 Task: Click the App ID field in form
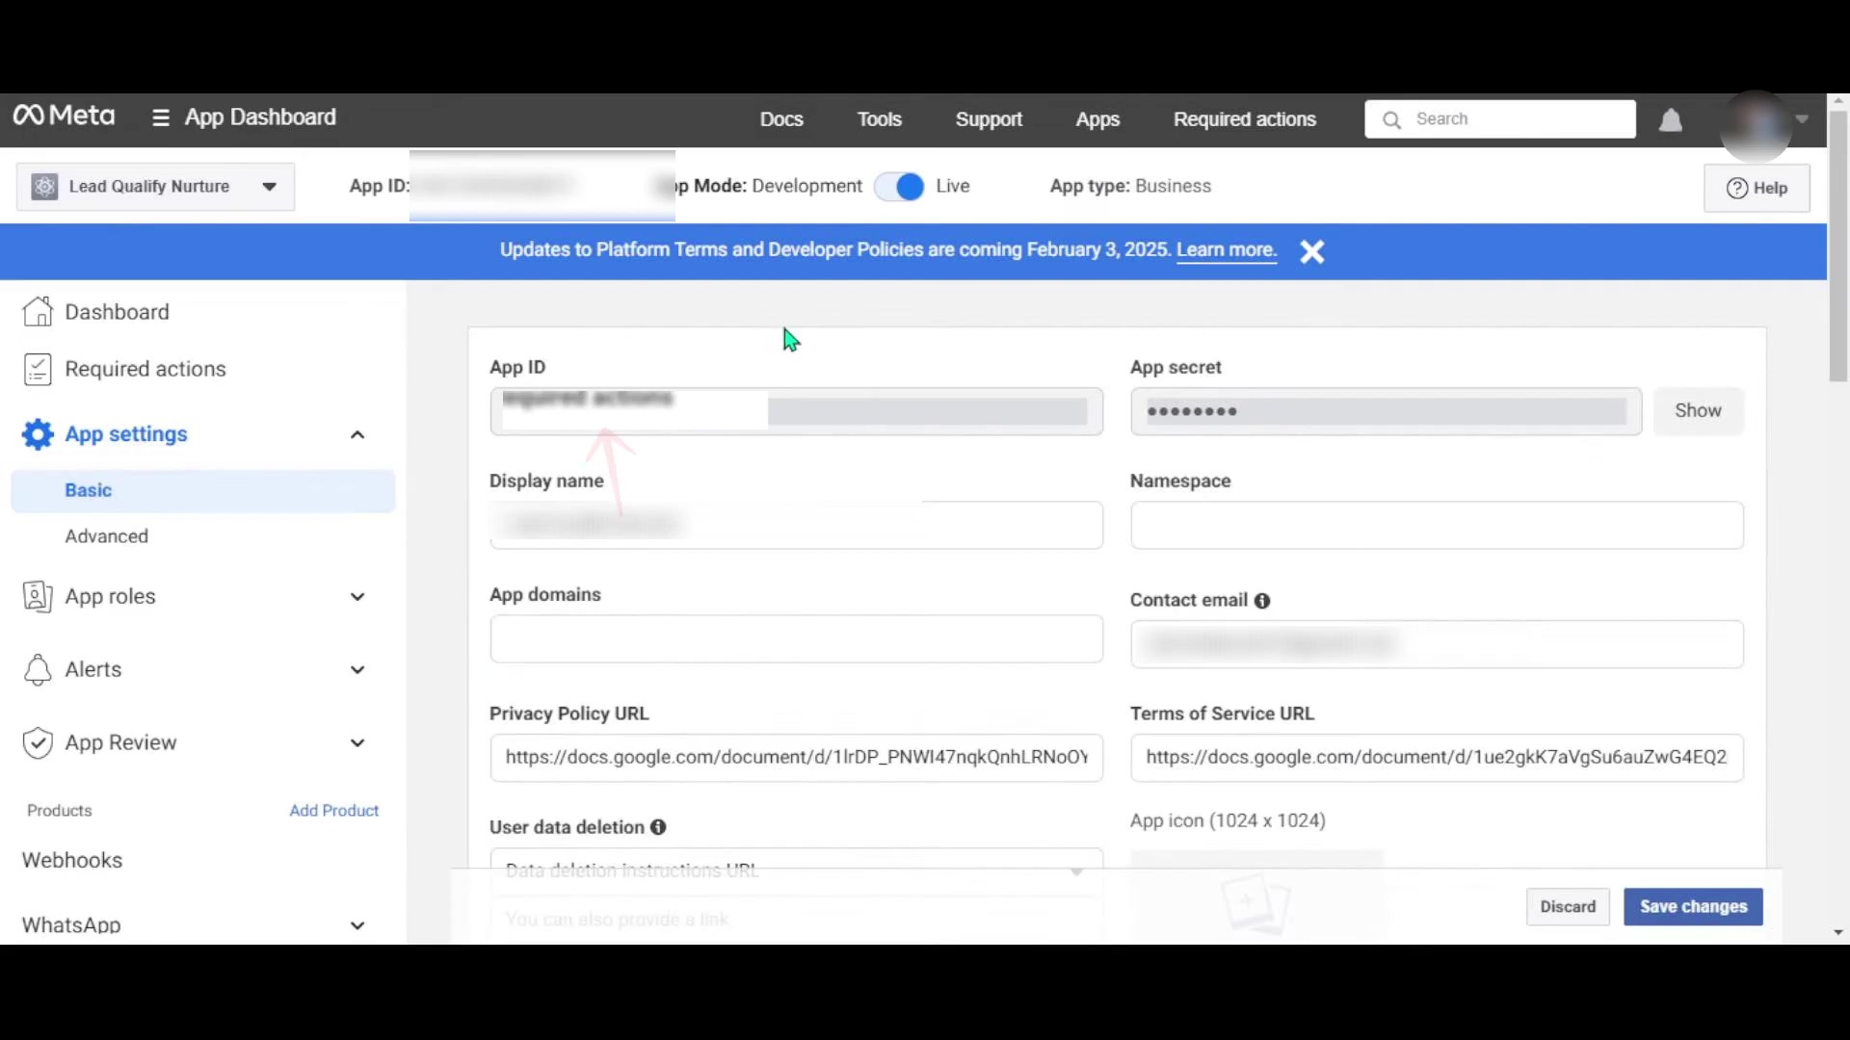click(x=796, y=412)
